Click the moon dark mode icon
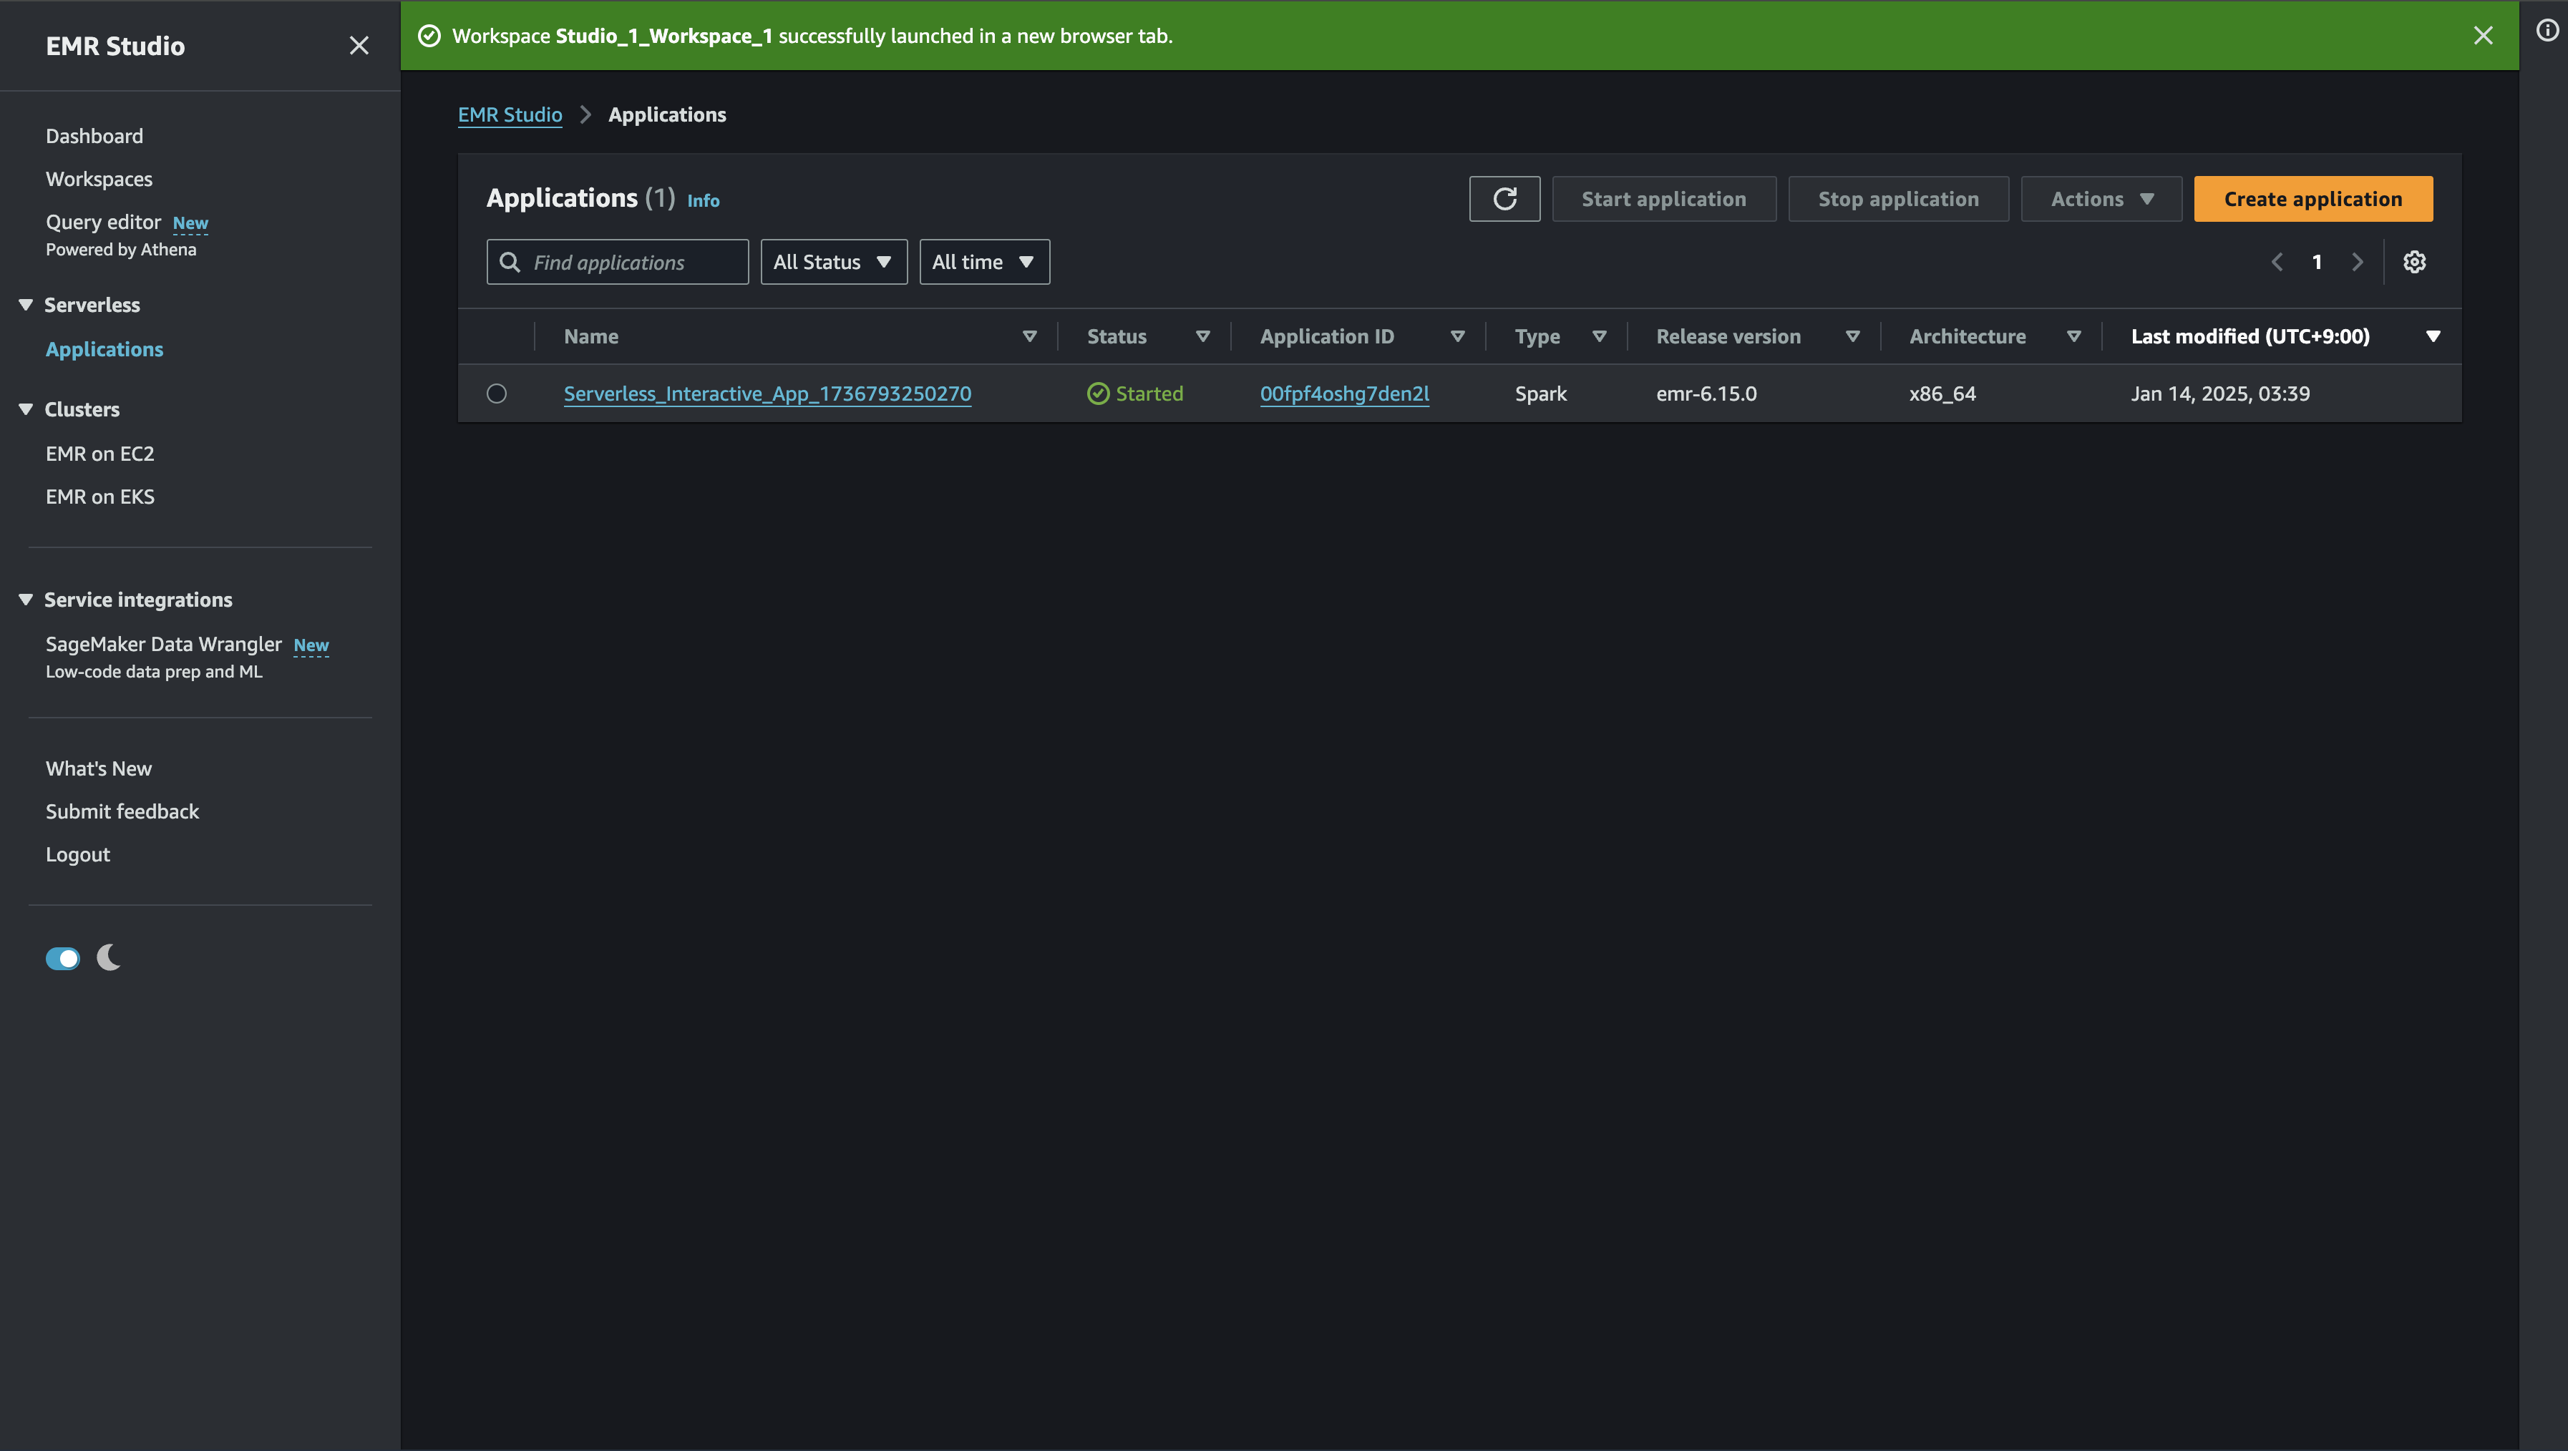Viewport: 2568px width, 1451px height. 109,958
